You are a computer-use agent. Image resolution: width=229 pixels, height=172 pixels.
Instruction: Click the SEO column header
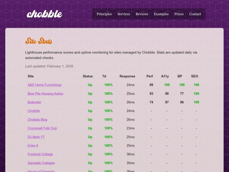(x=195, y=76)
